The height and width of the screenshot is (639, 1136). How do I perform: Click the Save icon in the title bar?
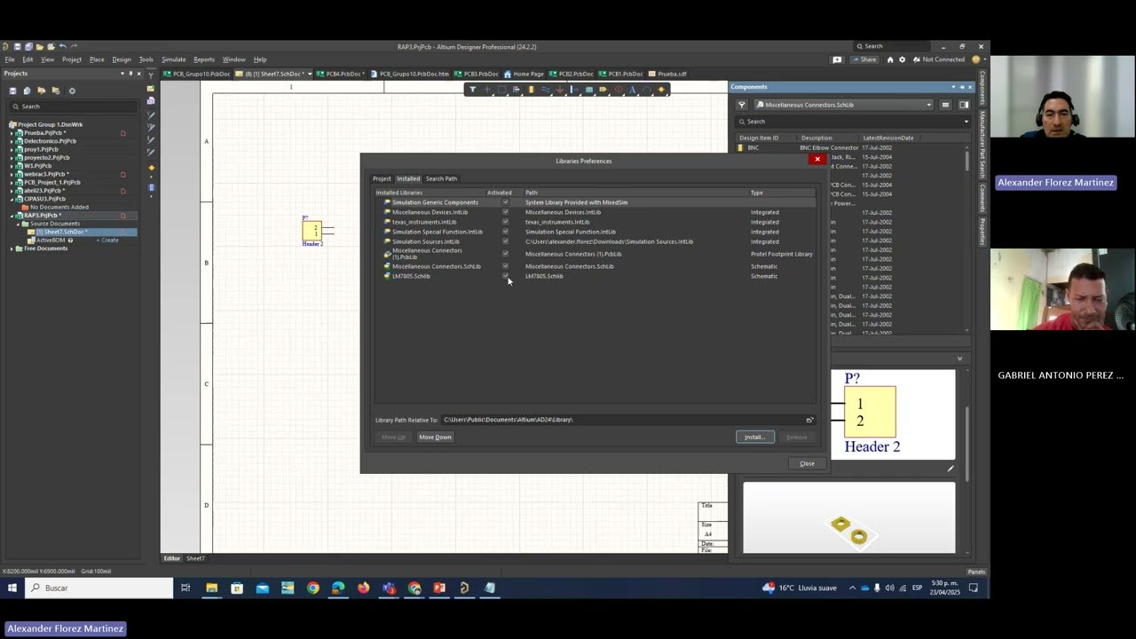coord(18,46)
